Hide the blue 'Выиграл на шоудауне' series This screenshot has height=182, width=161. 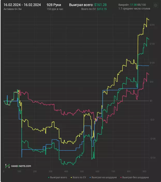103,177
